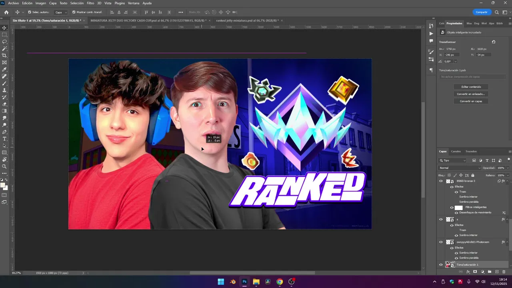512x288 pixels.
Task: Select the Hand tool
Action: 4,160
